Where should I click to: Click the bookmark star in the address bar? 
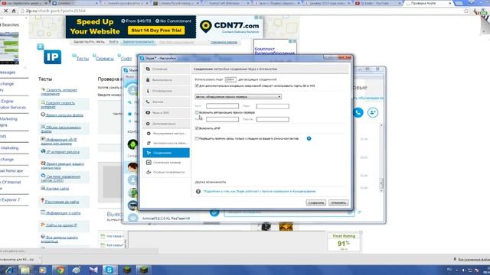point(466,11)
